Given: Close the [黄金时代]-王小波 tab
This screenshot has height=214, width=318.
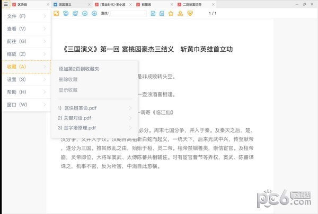Looking at the screenshot, I should click(x=130, y=4).
